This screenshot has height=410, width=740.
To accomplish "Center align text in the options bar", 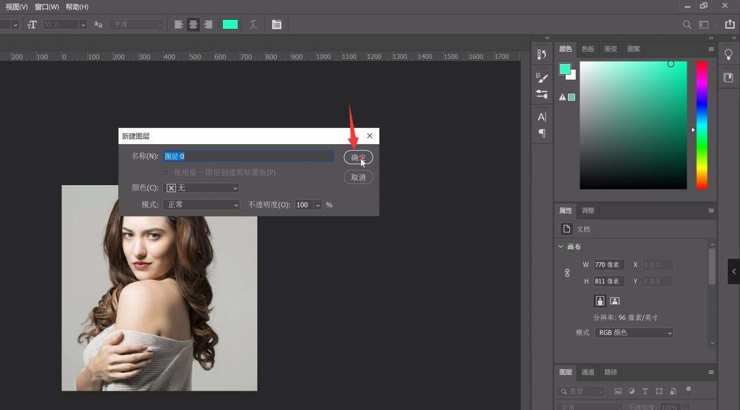I will [193, 24].
